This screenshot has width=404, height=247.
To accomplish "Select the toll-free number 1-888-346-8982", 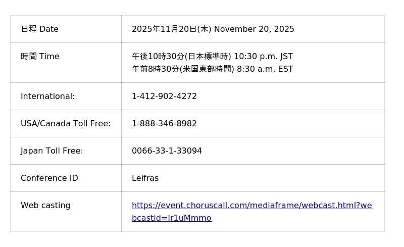I will 164,124.
